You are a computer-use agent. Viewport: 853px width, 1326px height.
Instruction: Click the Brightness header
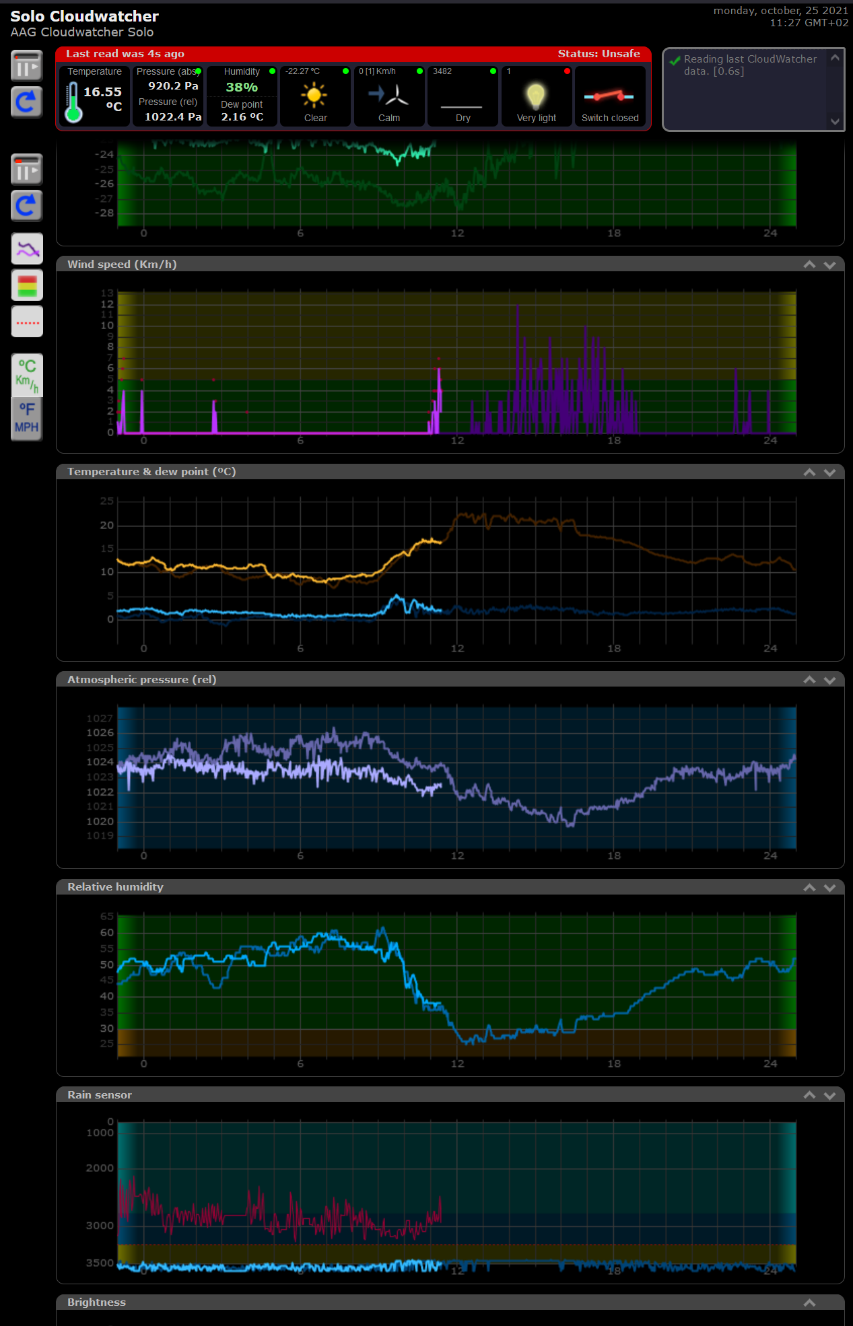[96, 1302]
